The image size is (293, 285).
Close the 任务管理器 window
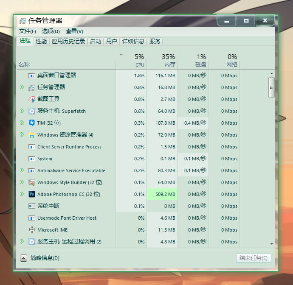pyautogui.click(x=265, y=21)
